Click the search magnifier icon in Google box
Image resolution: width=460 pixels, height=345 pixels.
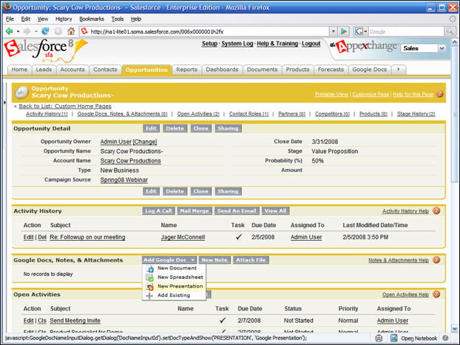coord(449,31)
